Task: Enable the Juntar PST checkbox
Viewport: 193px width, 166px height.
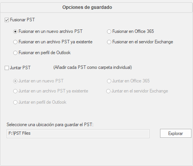Action: (x=7, y=68)
